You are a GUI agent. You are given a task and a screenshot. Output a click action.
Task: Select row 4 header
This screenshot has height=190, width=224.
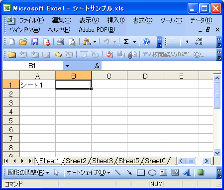click(11, 112)
